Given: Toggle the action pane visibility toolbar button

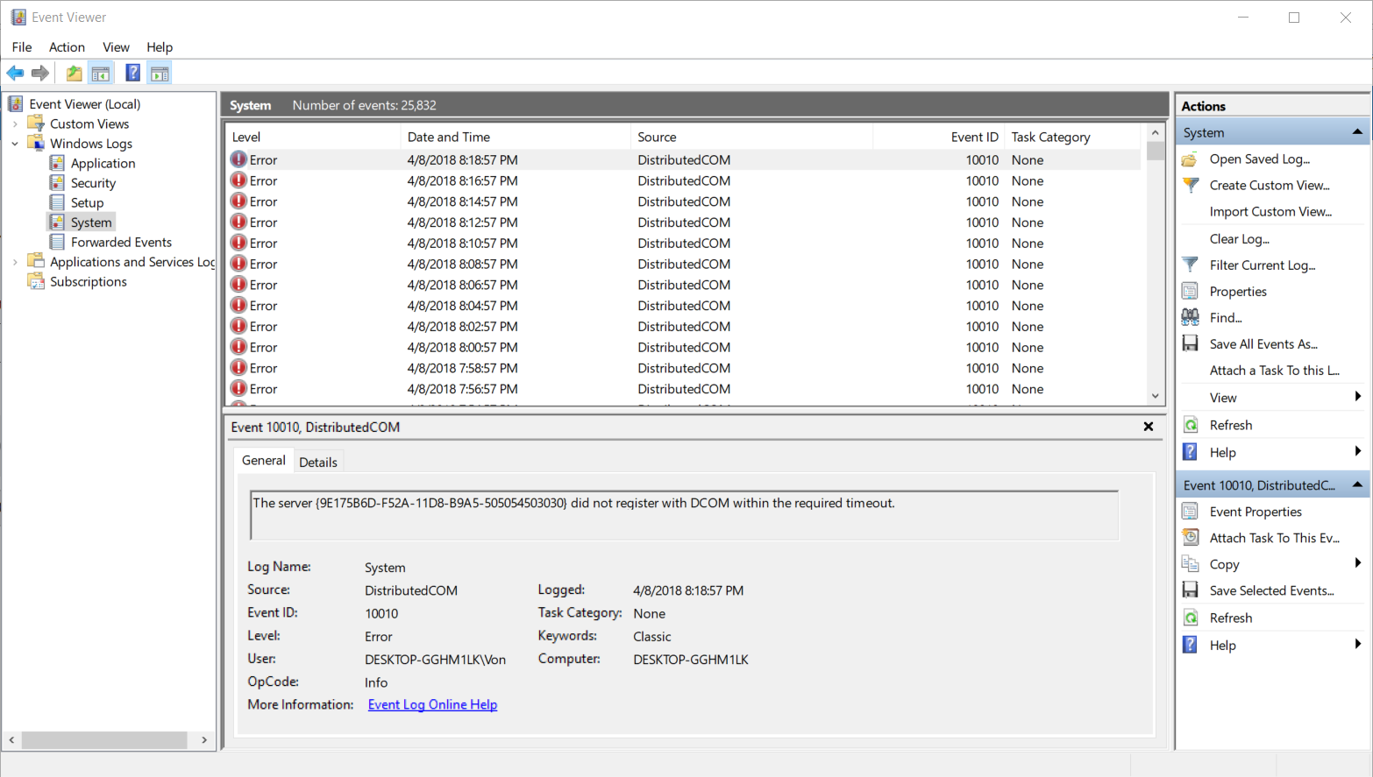Looking at the screenshot, I should [160, 73].
